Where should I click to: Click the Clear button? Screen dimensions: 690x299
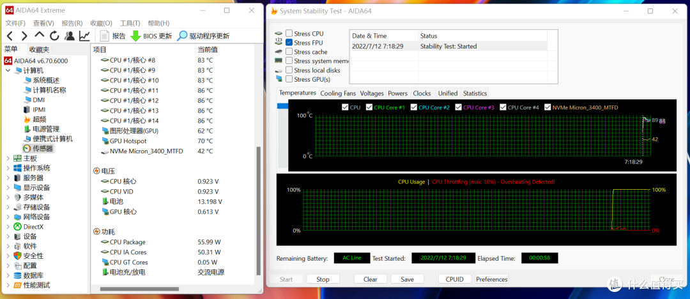coord(371,279)
